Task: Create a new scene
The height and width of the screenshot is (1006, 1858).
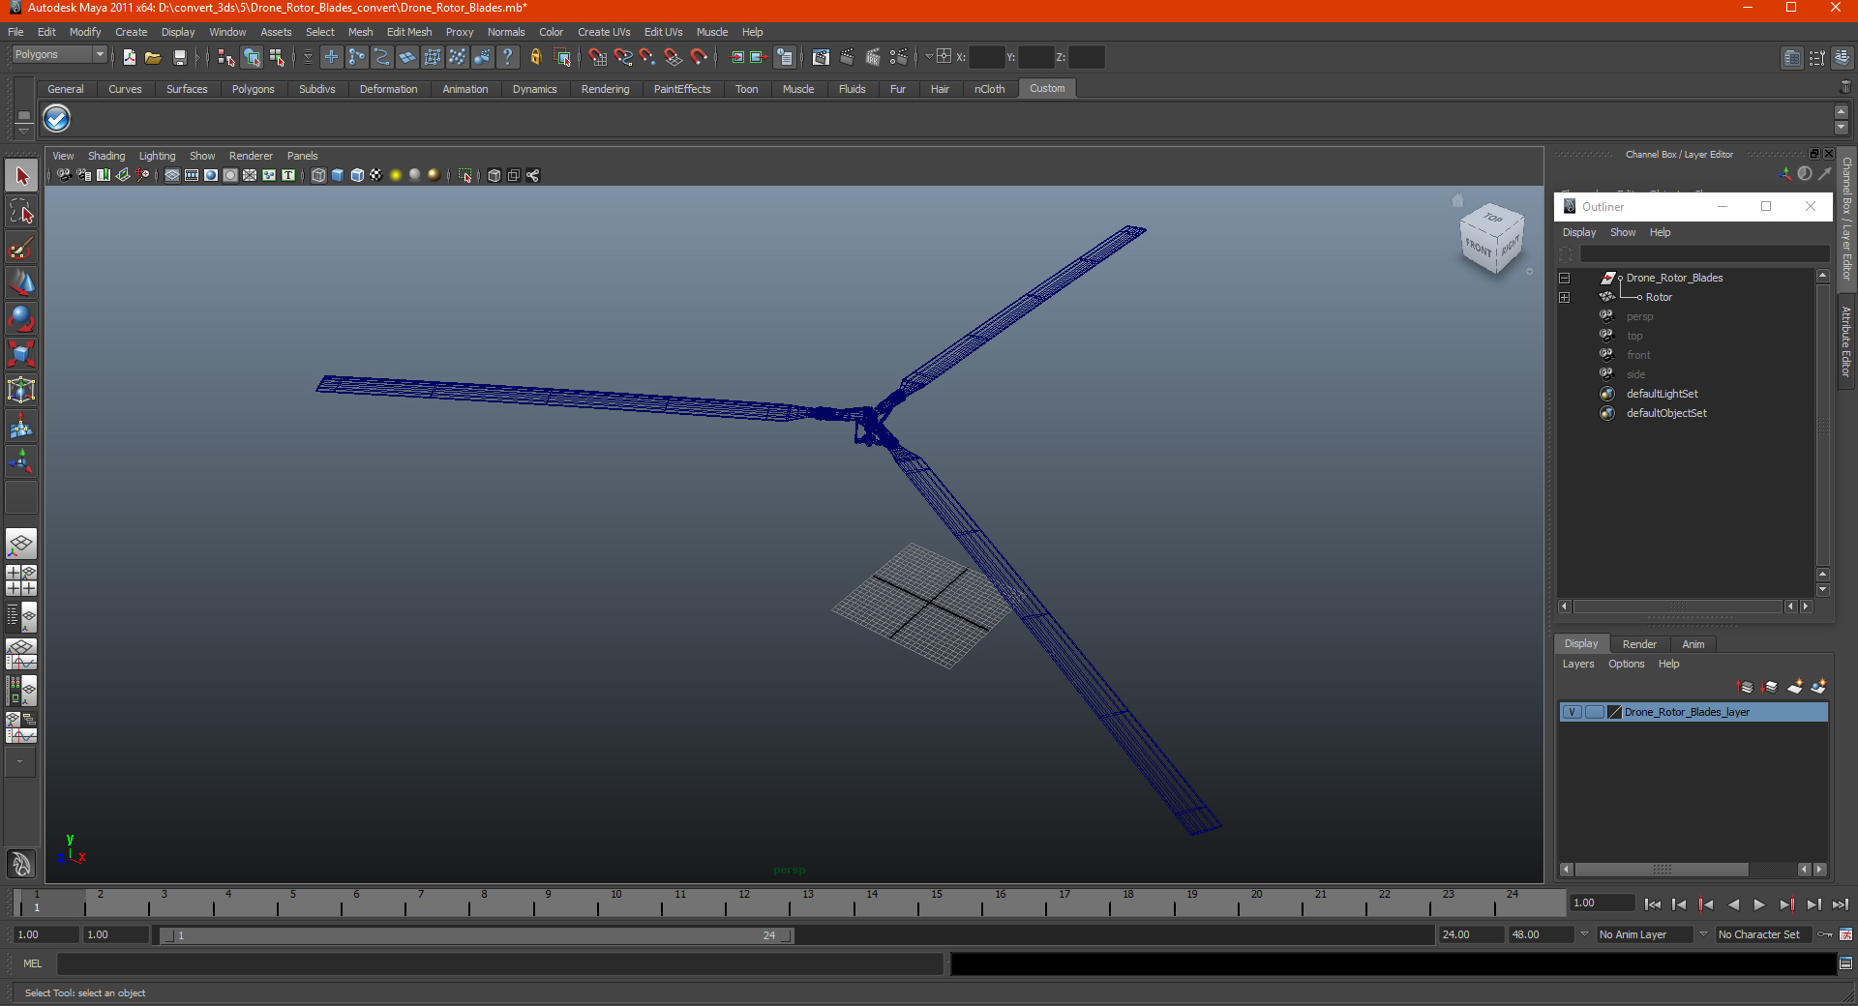Action: pos(129,57)
